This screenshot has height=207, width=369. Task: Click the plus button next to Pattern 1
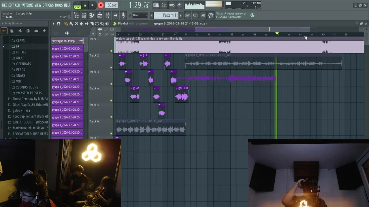[x=181, y=15]
